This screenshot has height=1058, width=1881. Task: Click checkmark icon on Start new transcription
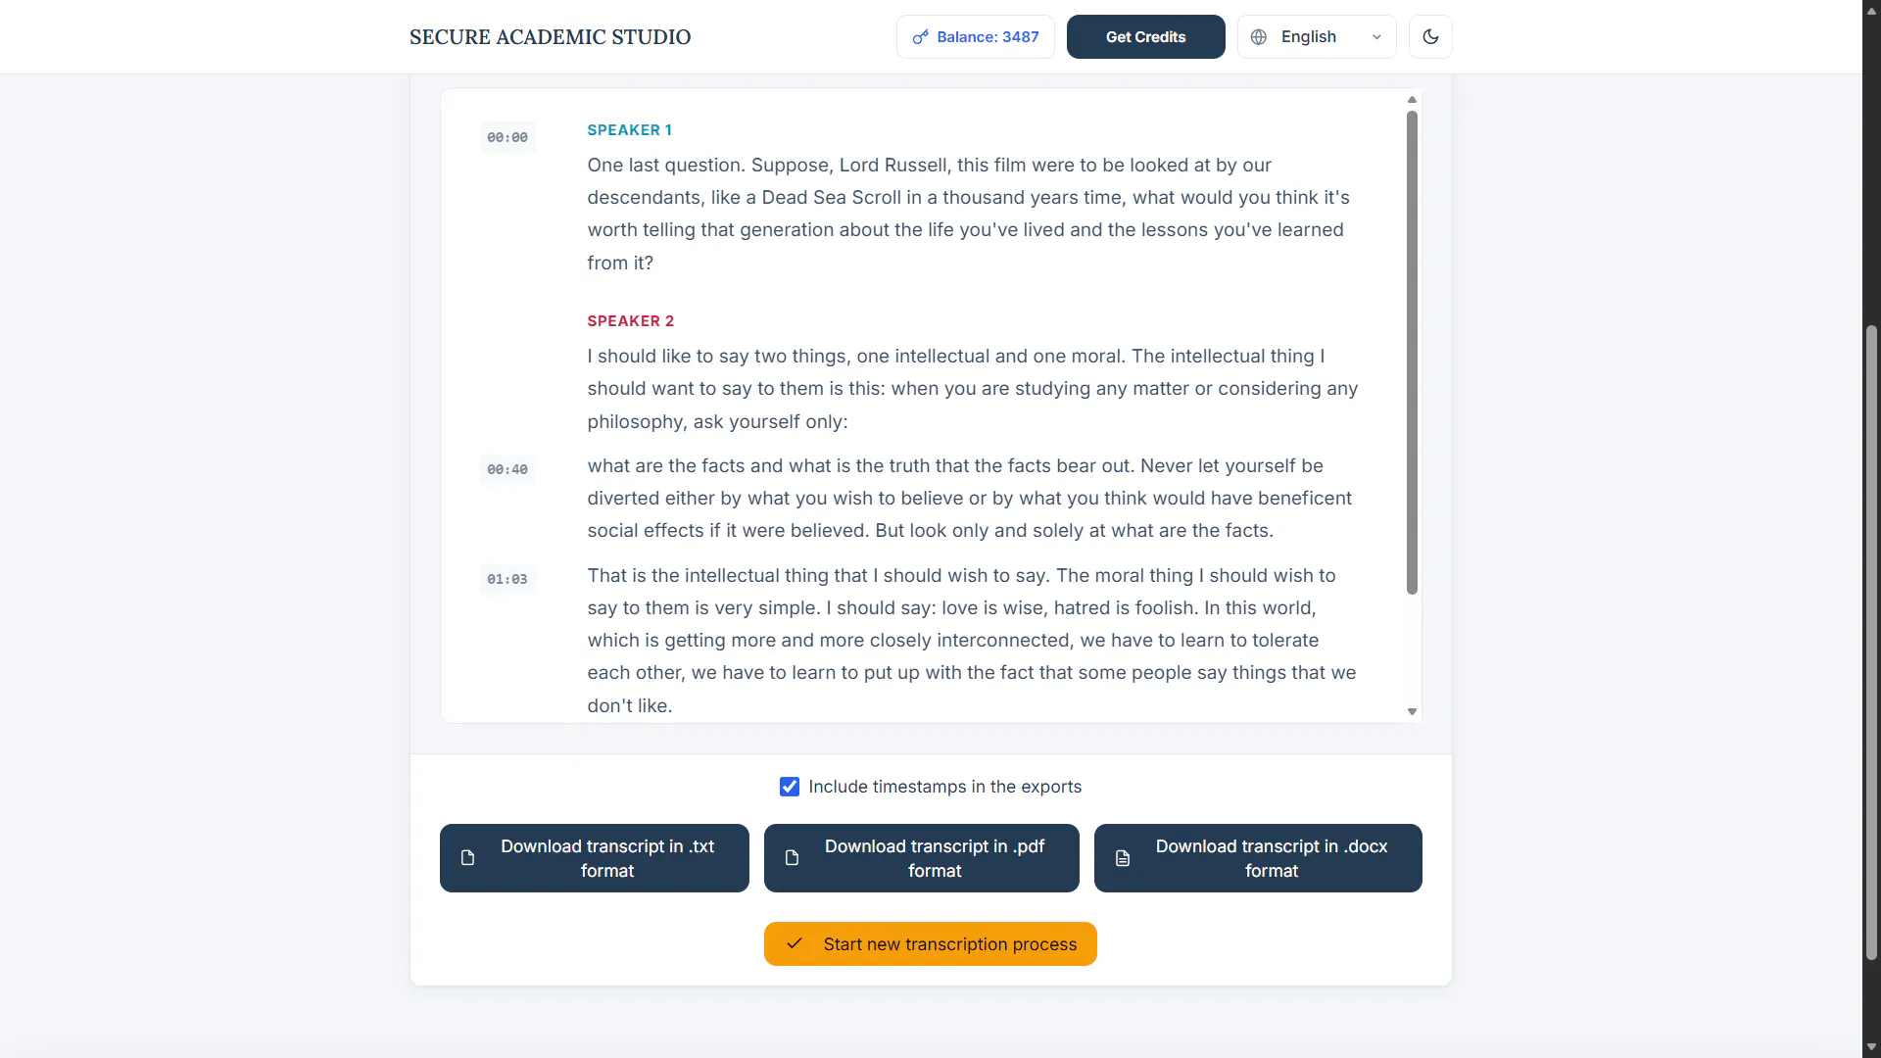(795, 943)
